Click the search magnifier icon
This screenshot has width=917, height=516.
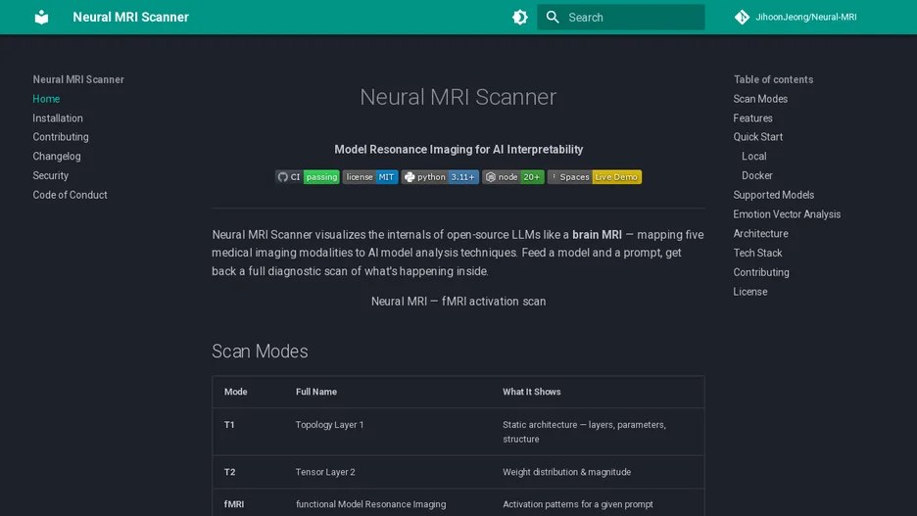553,17
